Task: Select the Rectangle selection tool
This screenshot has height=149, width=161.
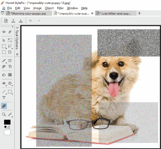Action: 4,46
